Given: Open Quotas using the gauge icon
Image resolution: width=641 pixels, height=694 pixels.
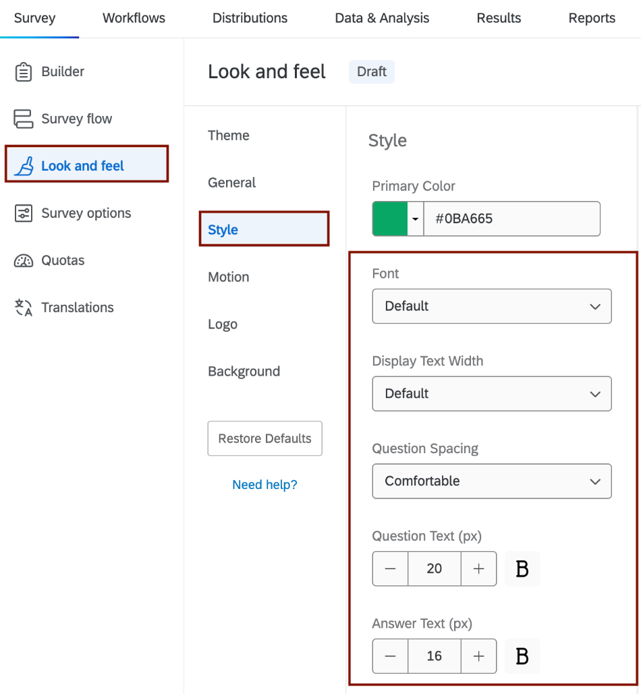Looking at the screenshot, I should [24, 260].
